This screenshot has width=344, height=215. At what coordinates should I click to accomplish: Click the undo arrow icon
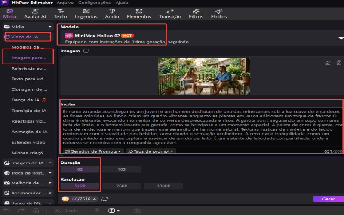point(6,211)
